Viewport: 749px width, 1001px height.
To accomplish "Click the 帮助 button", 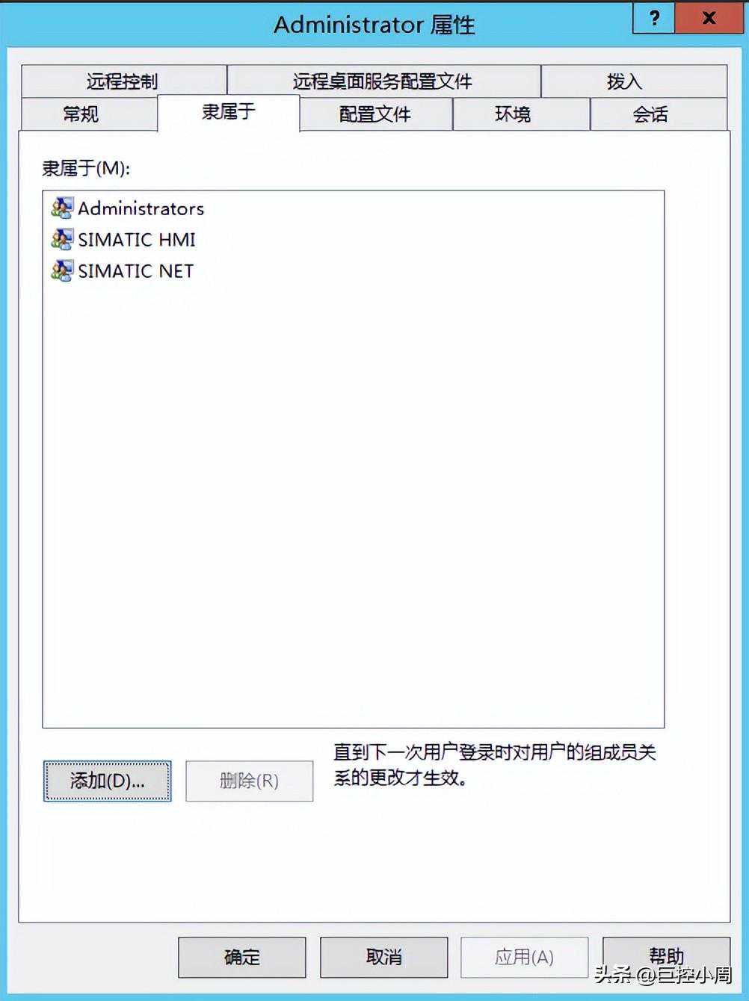I will tap(667, 957).
